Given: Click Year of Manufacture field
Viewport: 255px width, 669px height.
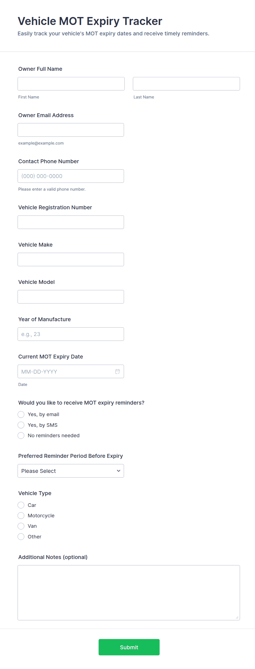Looking at the screenshot, I should tap(71, 334).
